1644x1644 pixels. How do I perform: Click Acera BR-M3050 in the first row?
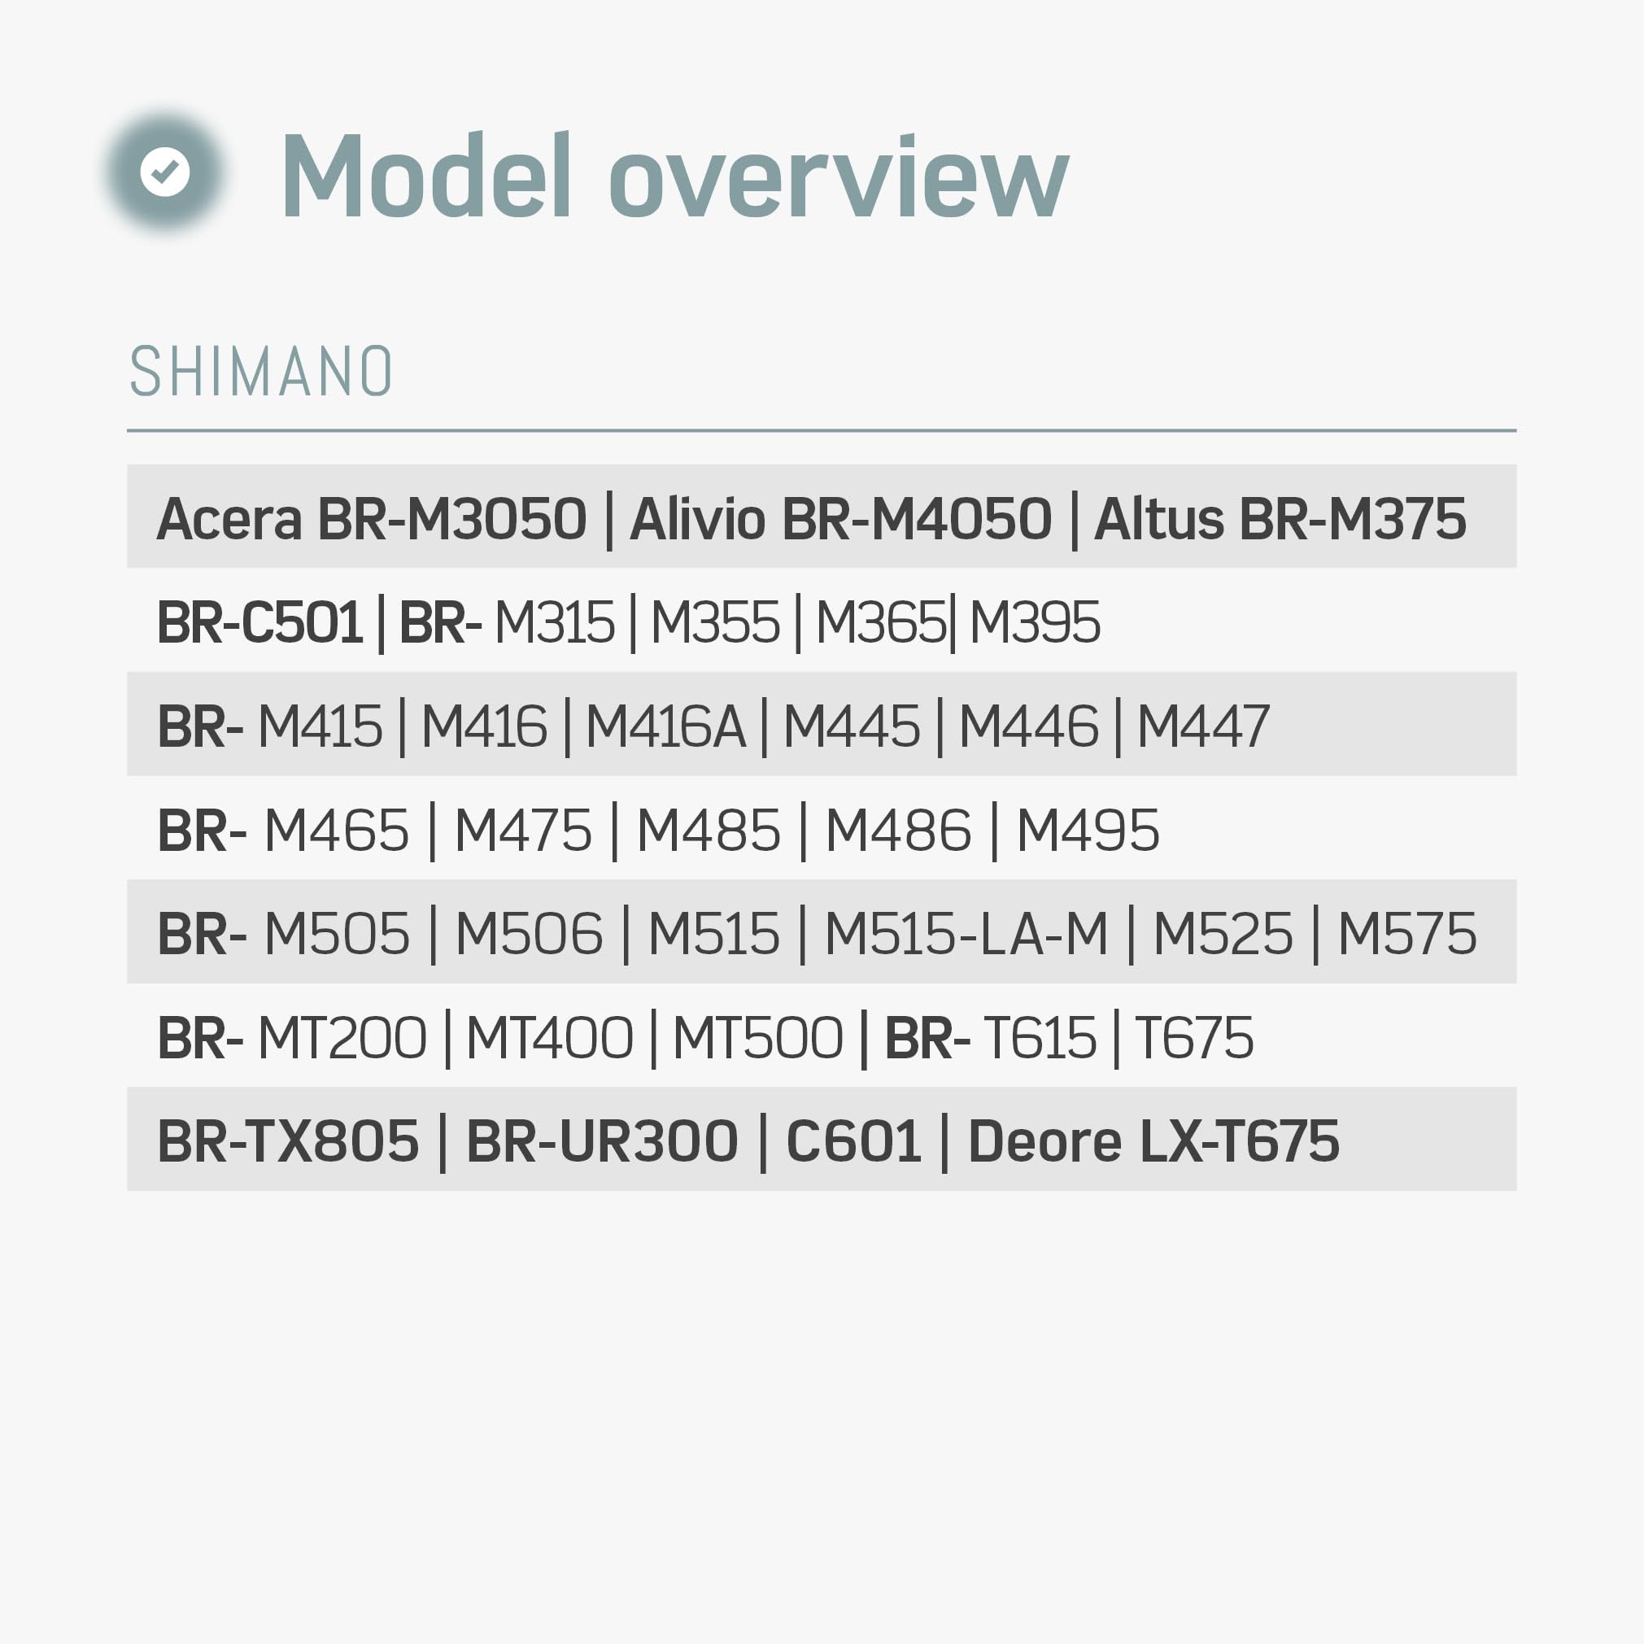pos(372,518)
